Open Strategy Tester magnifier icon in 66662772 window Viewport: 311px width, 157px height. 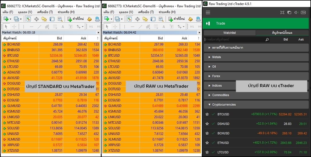pos(60,19)
